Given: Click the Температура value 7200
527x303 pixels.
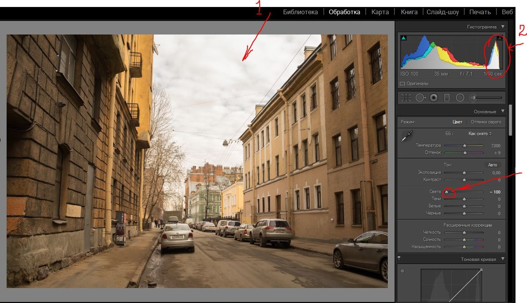Looking at the screenshot, I should pos(496,146).
